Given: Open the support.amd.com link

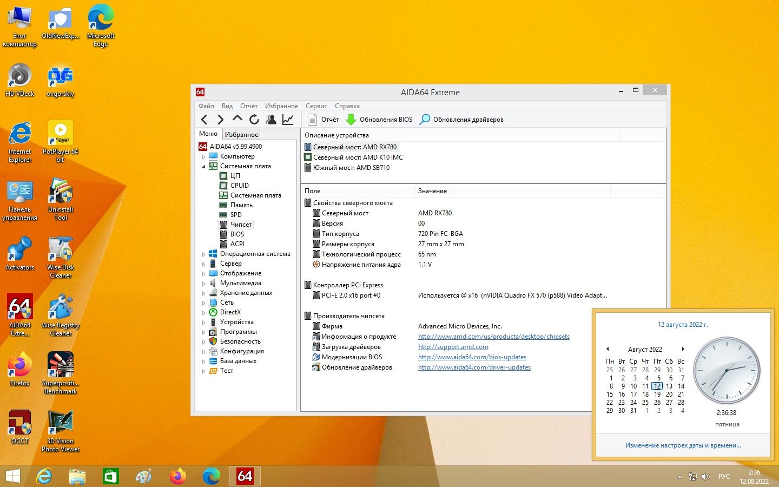Looking at the screenshot, I should tap(453, 347).
